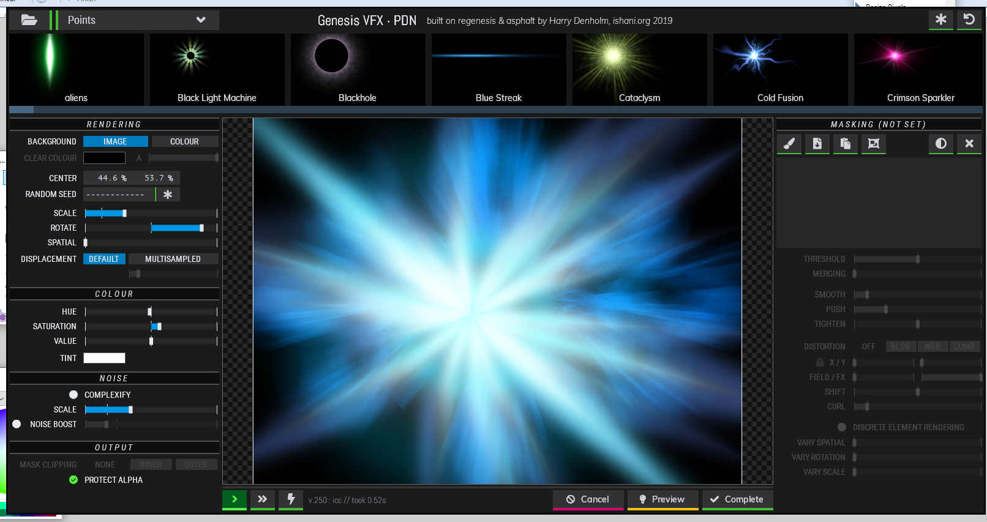Image resolution: width=987 pixels, height=522 pixels.
Task: Click the Preview button
Action: (x=662, y=499)
